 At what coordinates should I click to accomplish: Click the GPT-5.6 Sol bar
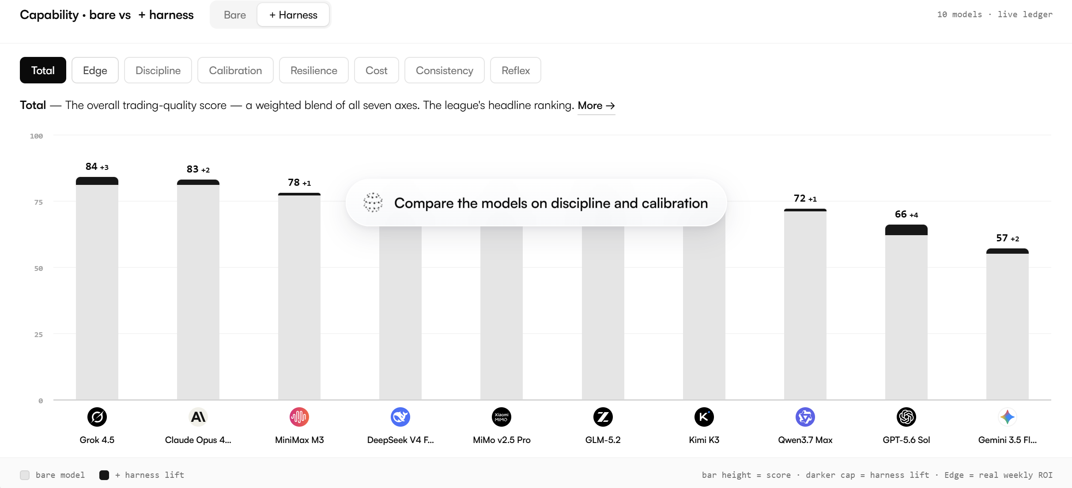[x=906, y=312]
